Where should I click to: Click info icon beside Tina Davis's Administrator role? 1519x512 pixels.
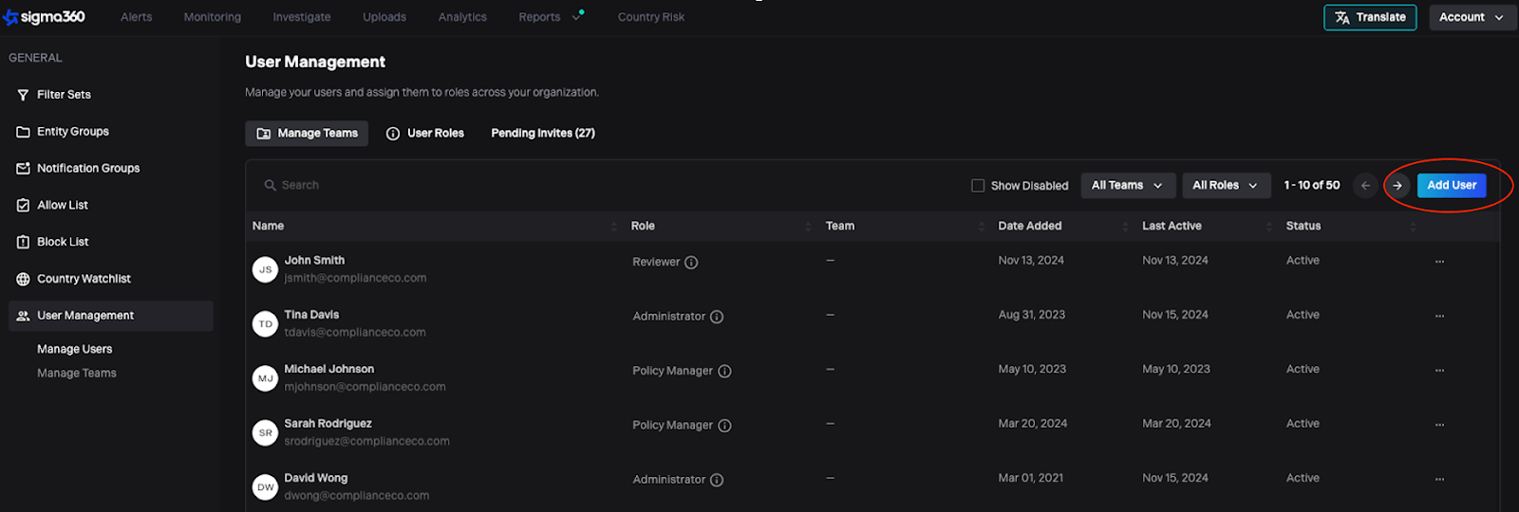717,317
